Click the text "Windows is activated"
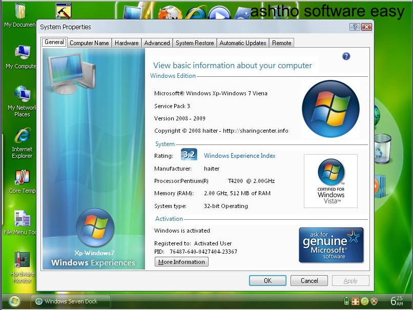Image resolution: width=413 pixels, height=310 pixels. point(182,231)
